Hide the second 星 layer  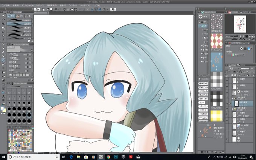[x=227, y=87]
